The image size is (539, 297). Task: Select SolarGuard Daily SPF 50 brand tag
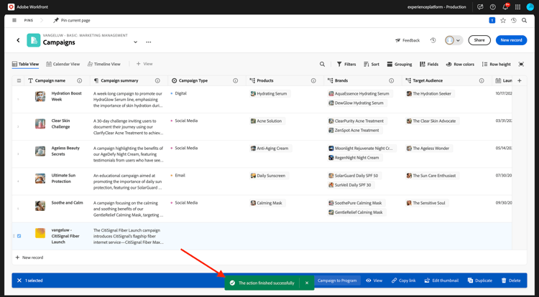click(x=354, y=176)
